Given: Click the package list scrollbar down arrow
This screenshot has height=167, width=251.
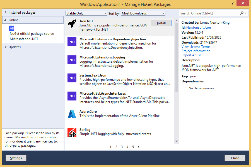Looking at the screenshot, I should pos(177,141).
